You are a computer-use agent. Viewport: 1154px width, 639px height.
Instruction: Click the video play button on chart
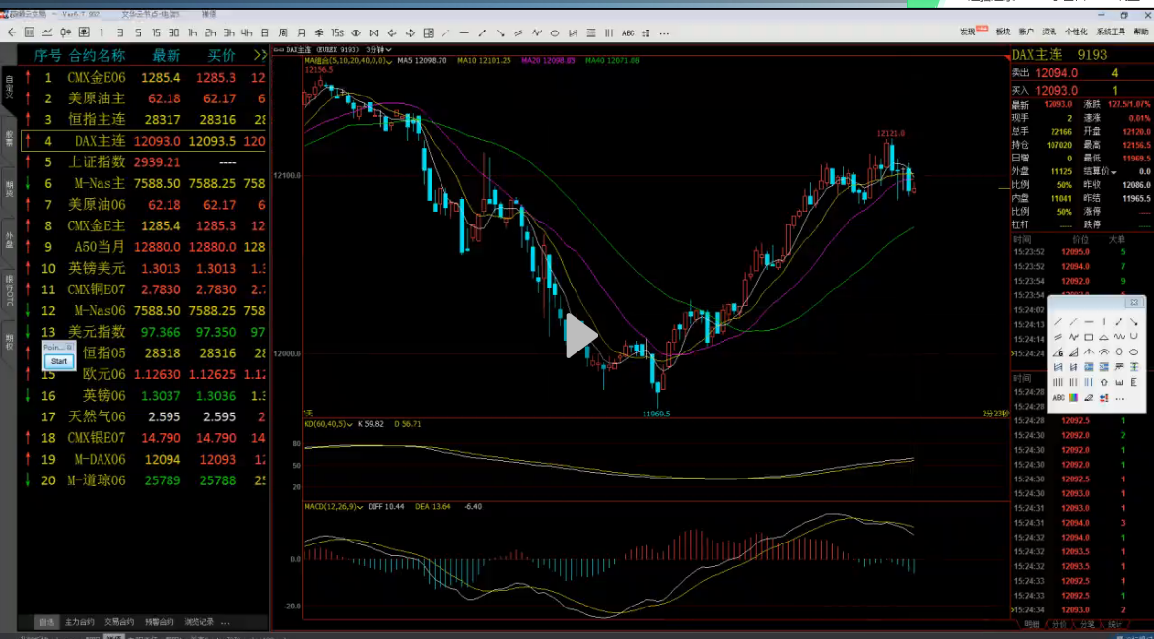[580, 337]
